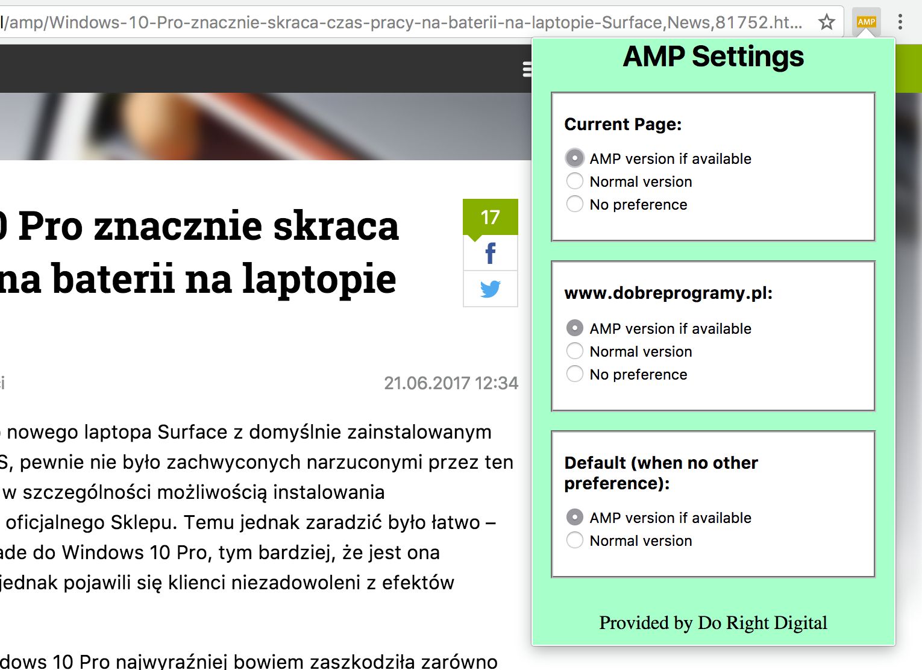Set Default to AMP version if available
This screenshot has height=670, width=922.
click(x=575, y=518)
